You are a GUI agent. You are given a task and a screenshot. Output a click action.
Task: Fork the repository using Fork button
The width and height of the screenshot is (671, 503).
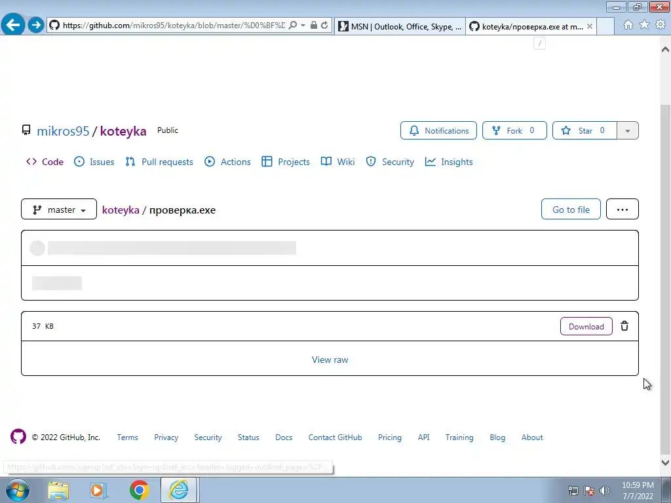click(514, 130)
